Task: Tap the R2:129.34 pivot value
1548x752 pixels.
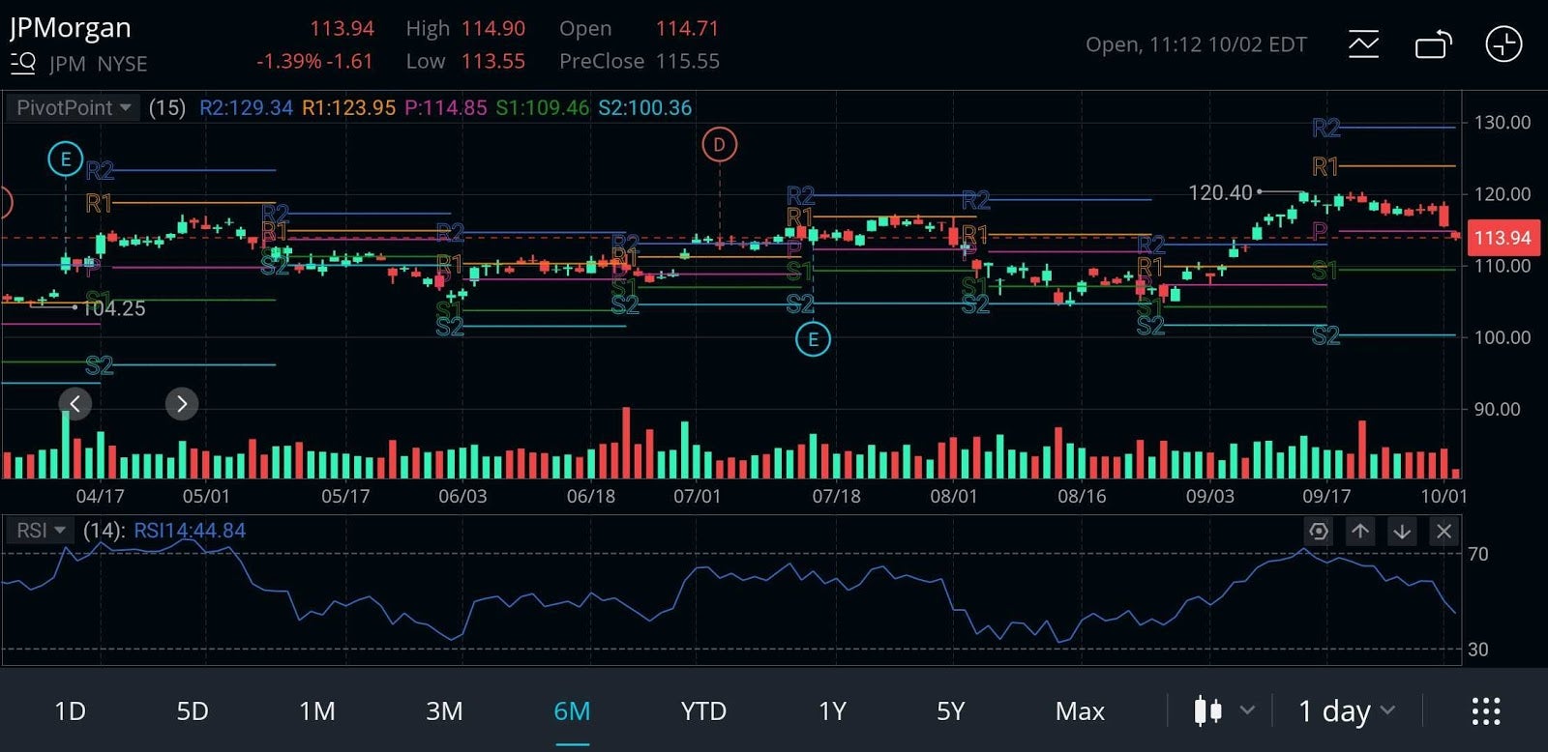Action: tap(246, 107)
